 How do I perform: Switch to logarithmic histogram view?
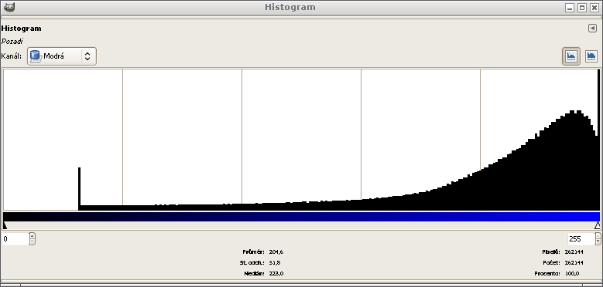(x=591, y=56)
